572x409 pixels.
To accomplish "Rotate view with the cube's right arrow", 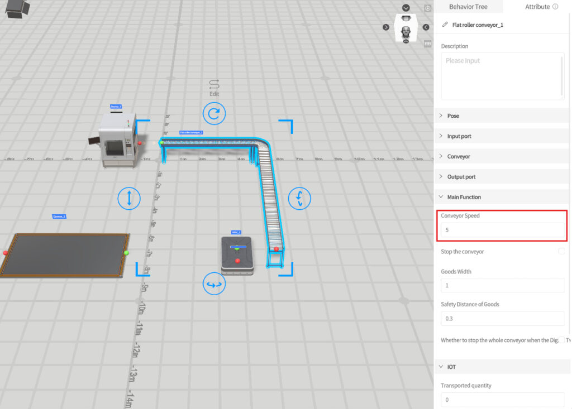I will [426, 27].
